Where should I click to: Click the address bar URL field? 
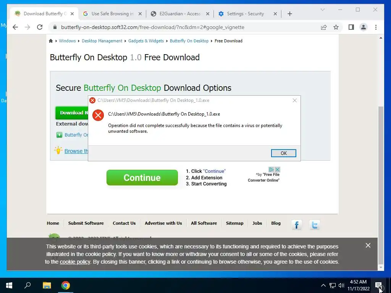pos(184,27)
